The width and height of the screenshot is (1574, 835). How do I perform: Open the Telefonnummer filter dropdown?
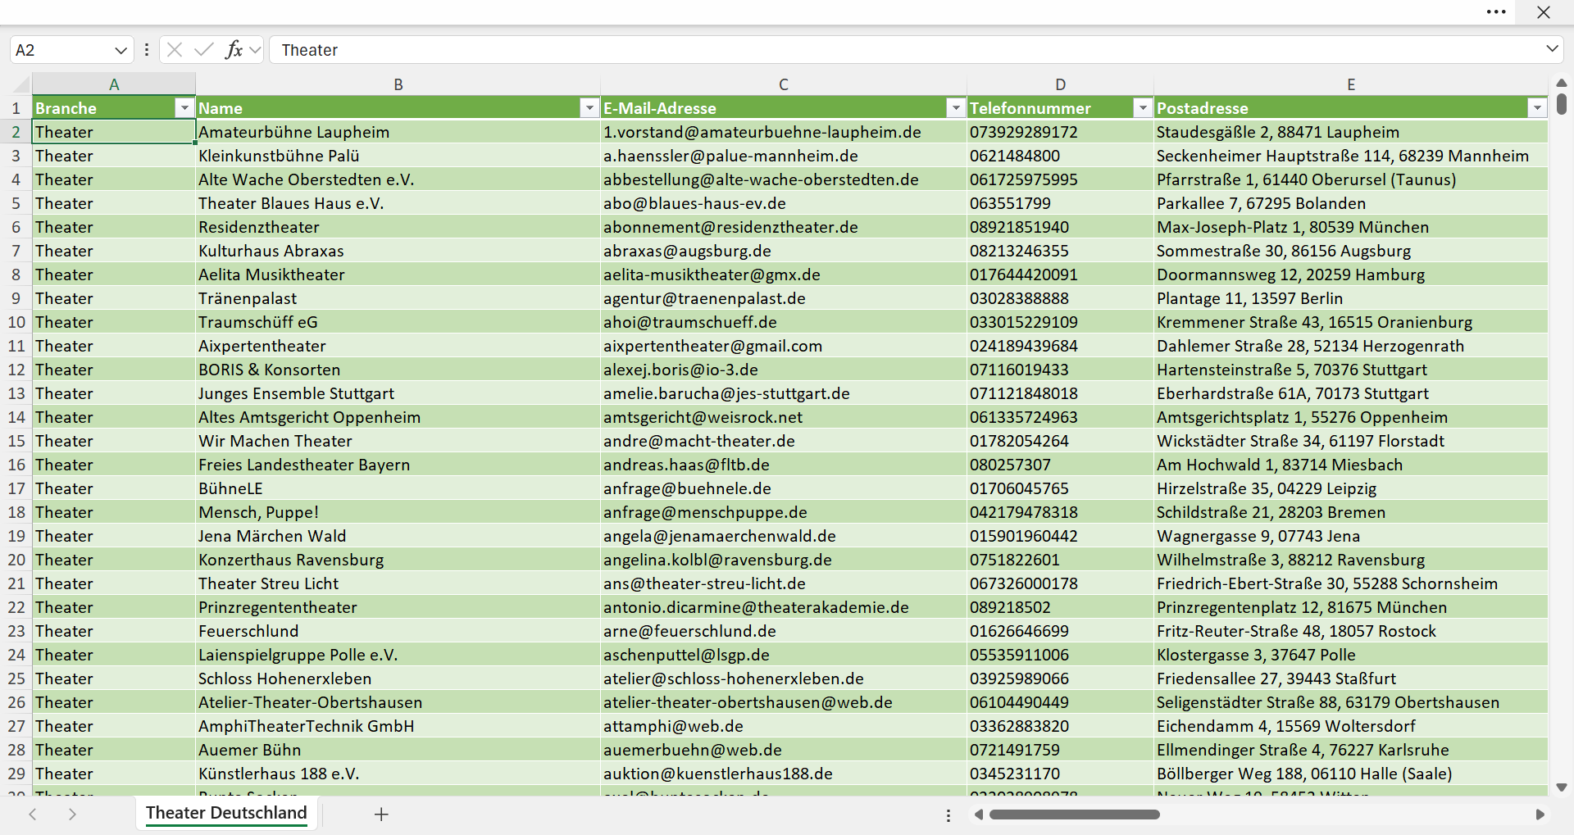[x=1143, y=108]
